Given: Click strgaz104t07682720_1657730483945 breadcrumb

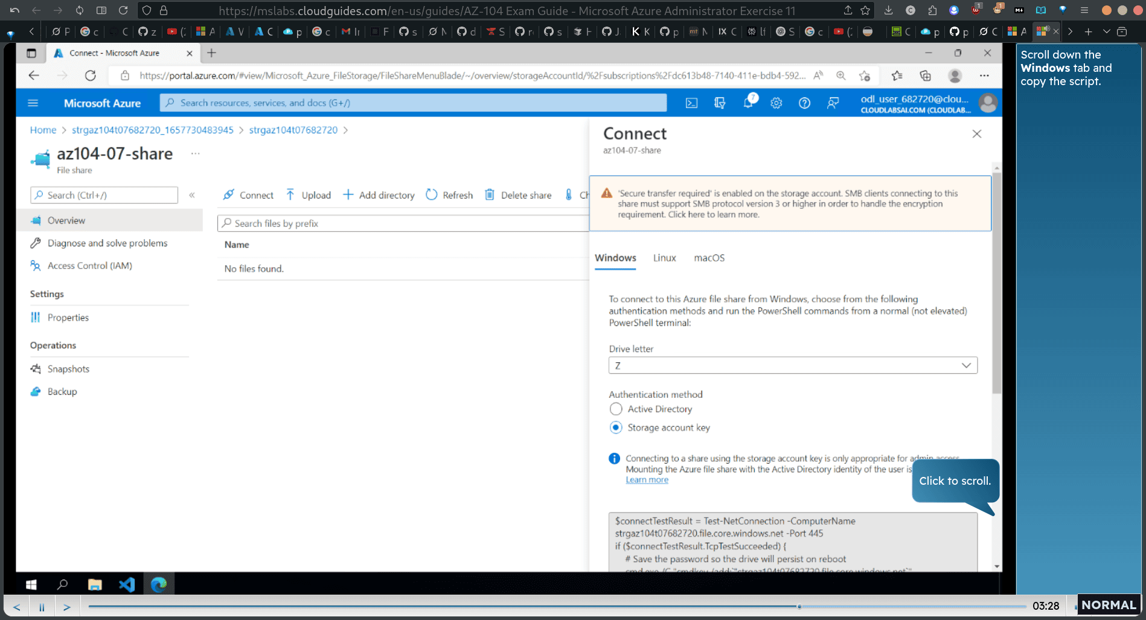Looking at the screenshot, I should (x=152, y=130).
